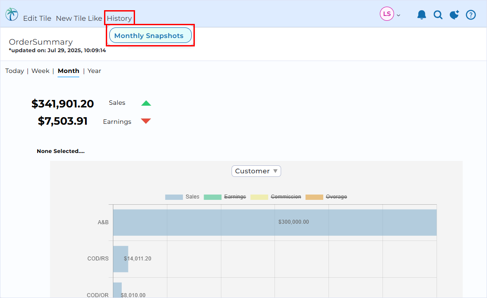This screenshot has height=298, width=487.
Task: Click the COD/RS axis label
Action: pyautogui.click(x=98, y=259)
